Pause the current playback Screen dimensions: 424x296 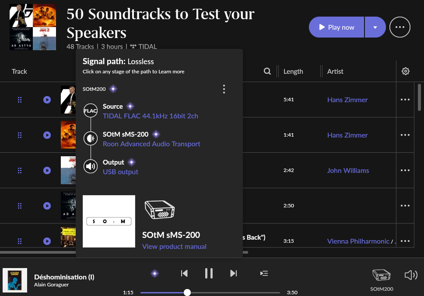[209, 273]
